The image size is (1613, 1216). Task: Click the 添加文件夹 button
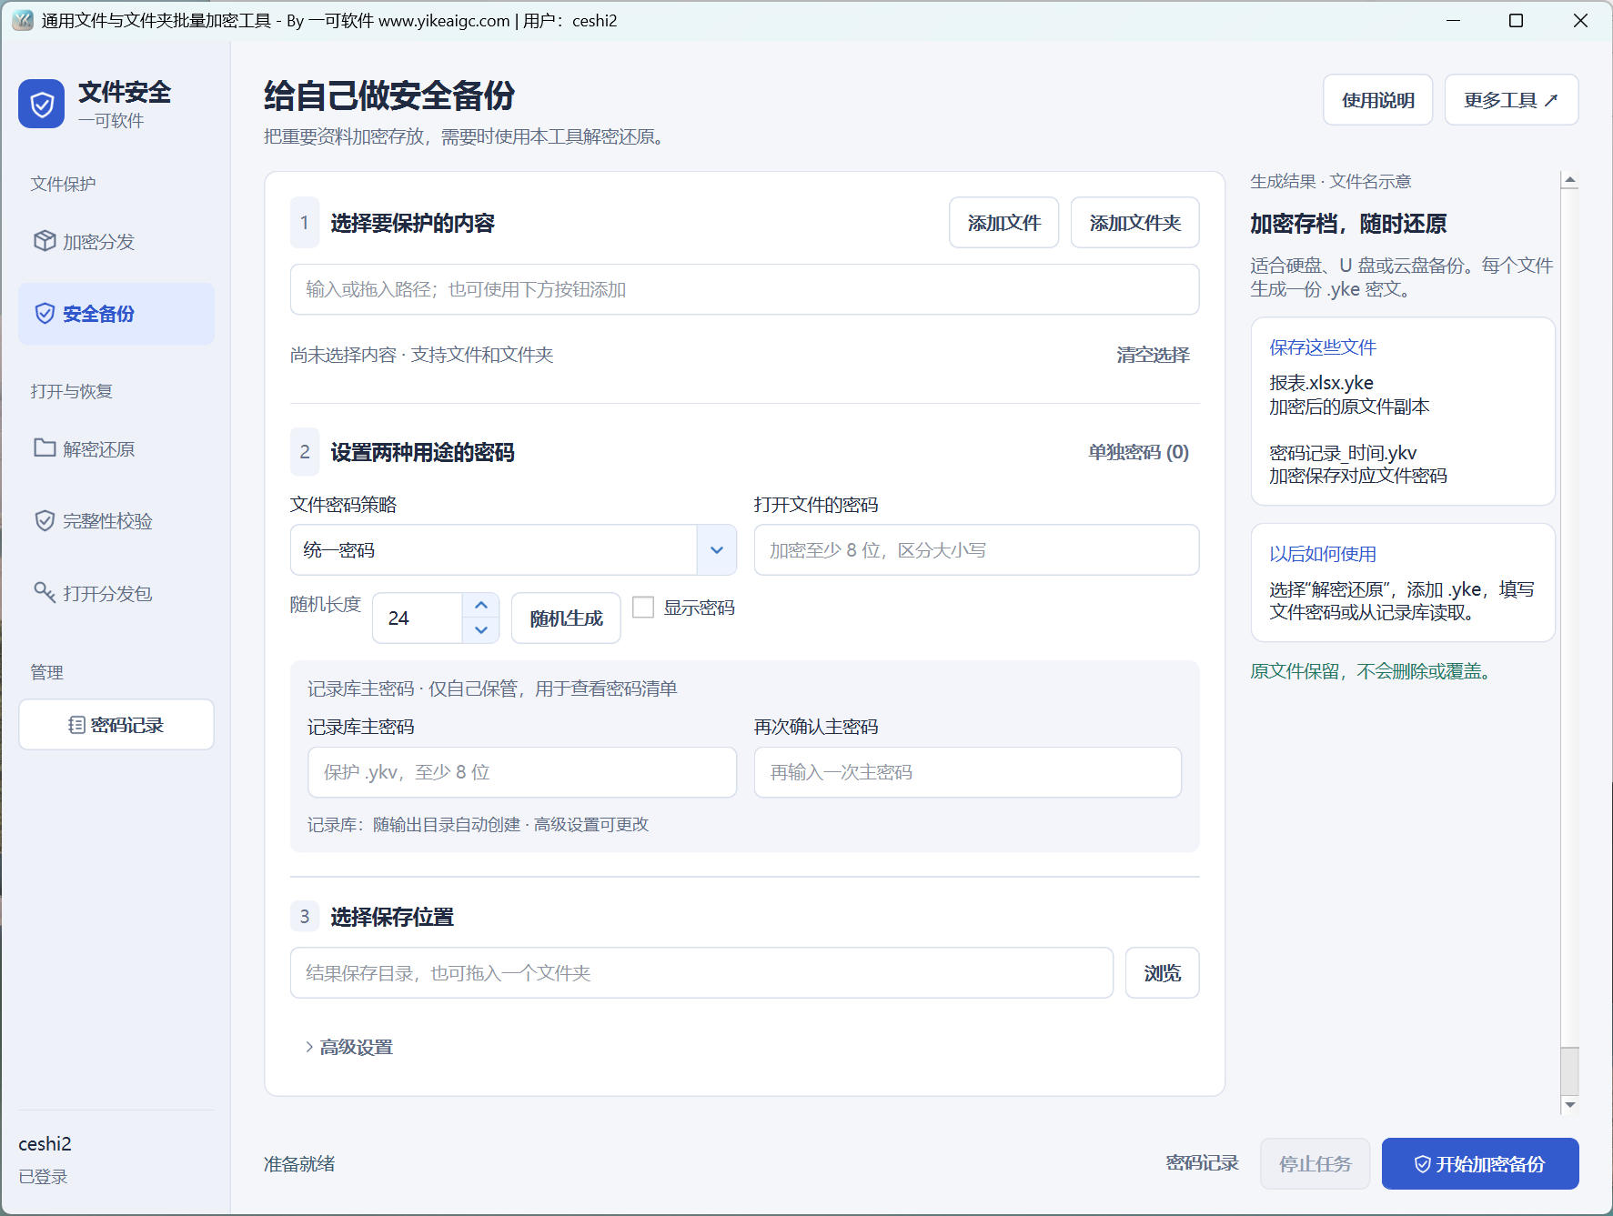(1135, 223)
